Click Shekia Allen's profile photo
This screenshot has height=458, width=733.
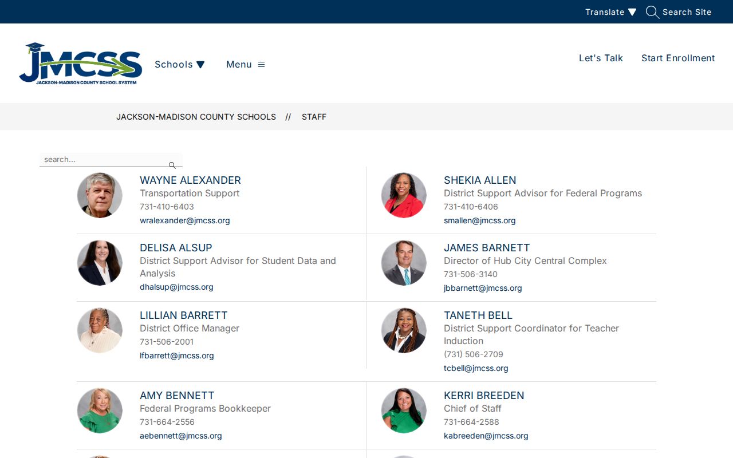click(x=404, y=195)
